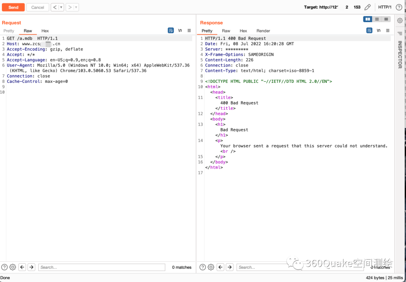Screen dimensions: 406x282
Task: Toggle word wrap in Request panel
Action: coord(171,30)
